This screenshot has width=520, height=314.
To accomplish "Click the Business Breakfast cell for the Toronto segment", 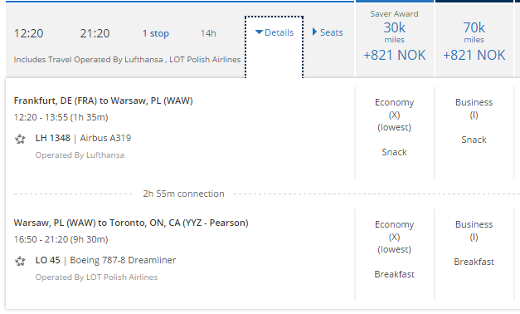I will pyautogui.click(x=474, y=254).
